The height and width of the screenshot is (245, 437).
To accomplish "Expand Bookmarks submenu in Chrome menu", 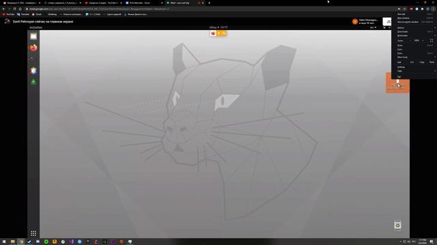I will 414,35.
